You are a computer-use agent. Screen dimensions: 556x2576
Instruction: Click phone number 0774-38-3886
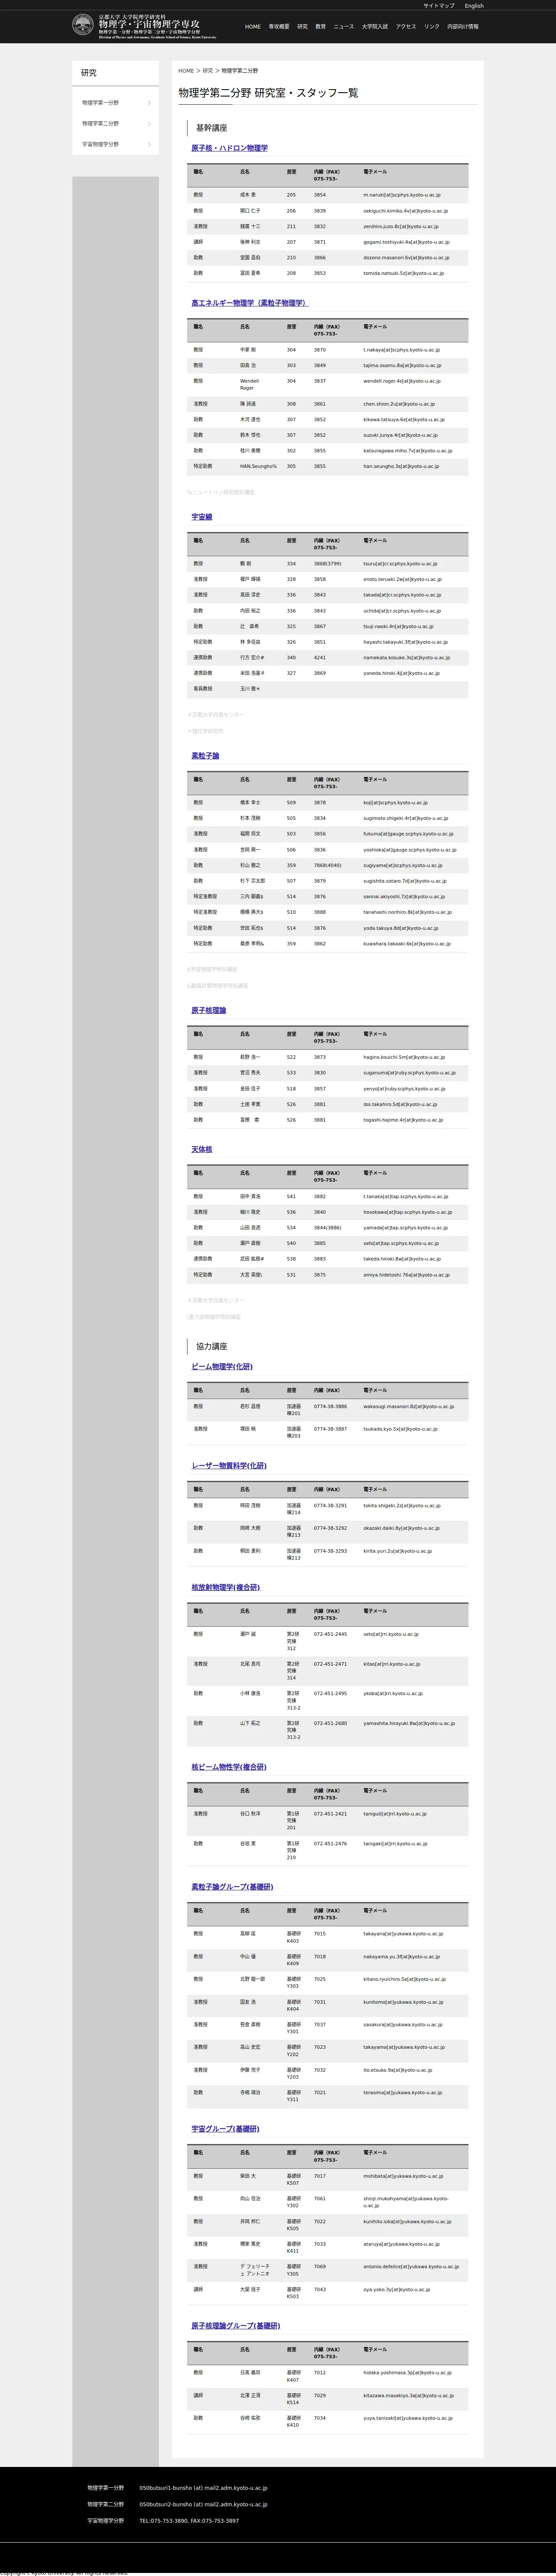click(x=330, y=1406)
